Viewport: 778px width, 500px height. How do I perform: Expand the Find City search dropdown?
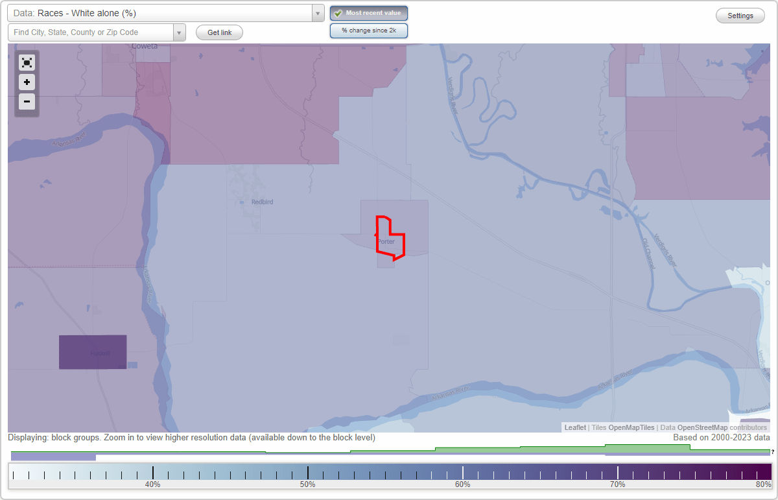click(180, 32)
